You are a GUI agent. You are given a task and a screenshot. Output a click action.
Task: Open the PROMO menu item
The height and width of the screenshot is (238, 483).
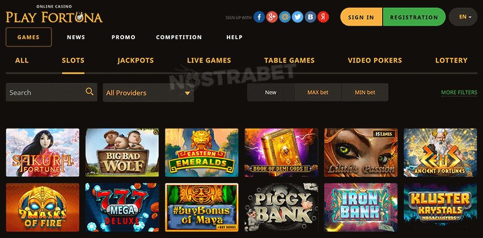[124, 37]
